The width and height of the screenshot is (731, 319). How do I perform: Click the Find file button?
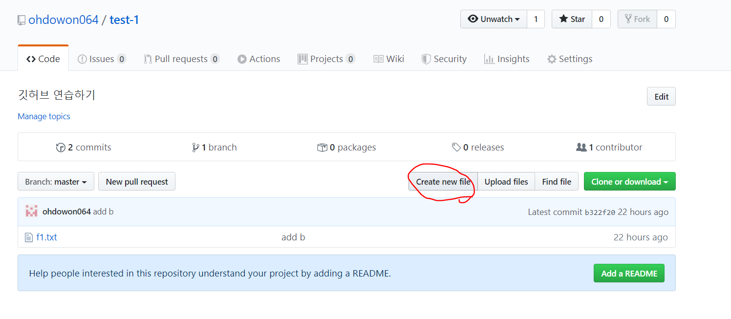pyautogui.click(x=557, y=181)
